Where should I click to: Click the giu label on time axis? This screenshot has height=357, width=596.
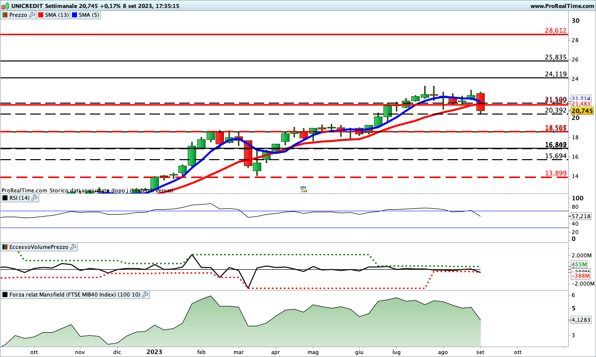coord(359,352)
